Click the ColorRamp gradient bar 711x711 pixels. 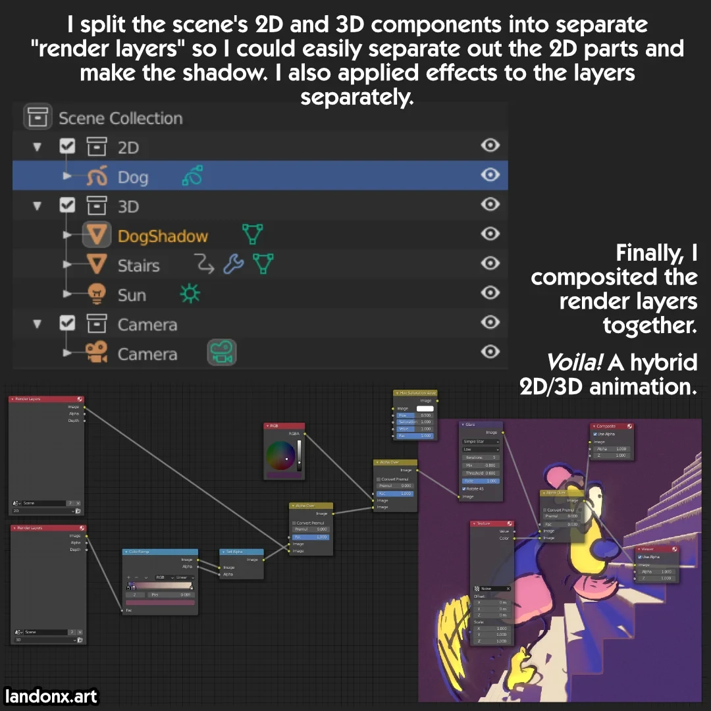coord(159,585)
